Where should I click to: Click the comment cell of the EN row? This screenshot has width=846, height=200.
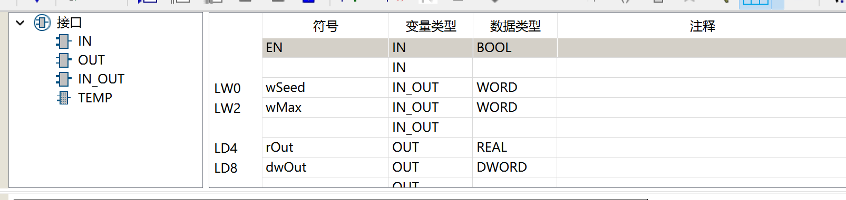point(702,48)
